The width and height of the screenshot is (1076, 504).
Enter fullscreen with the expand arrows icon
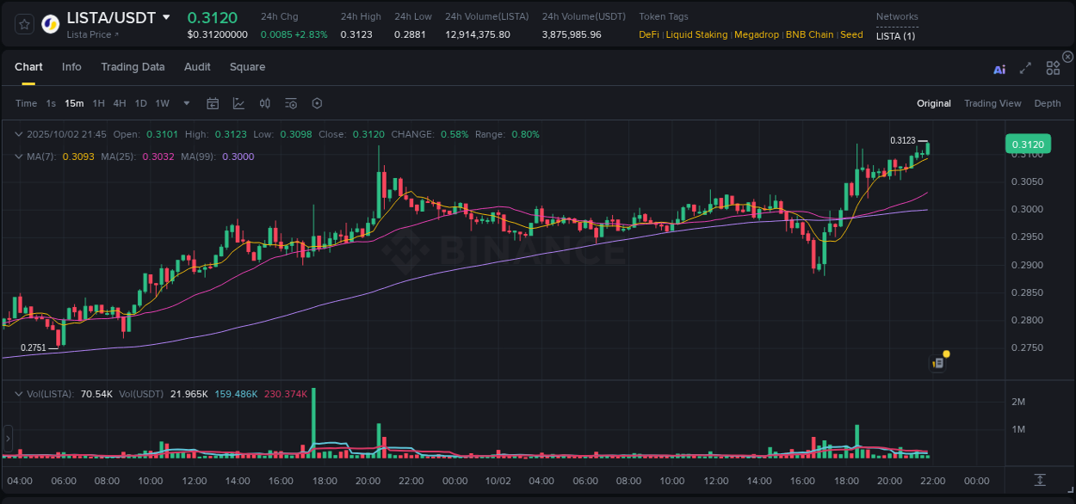point(1025,68)
